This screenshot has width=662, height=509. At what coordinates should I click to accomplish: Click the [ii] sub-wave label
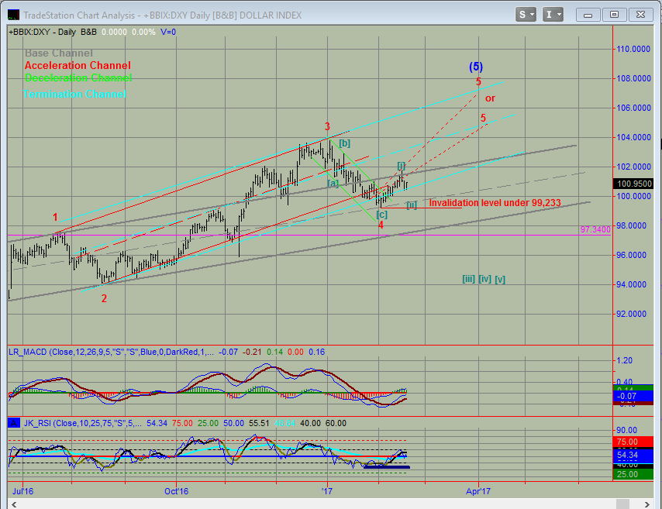coord(412,205)
